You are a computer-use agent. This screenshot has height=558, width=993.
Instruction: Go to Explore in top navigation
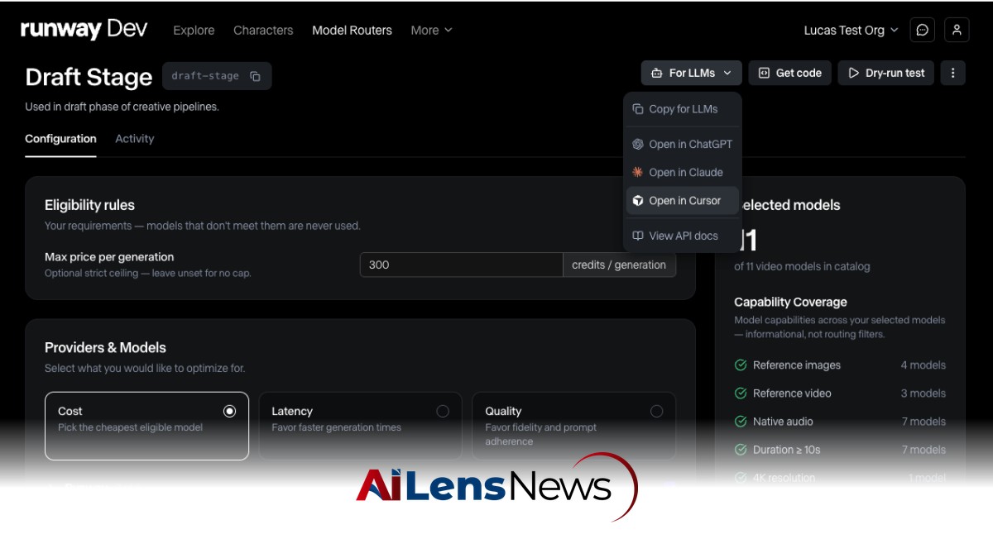point(194,30)
